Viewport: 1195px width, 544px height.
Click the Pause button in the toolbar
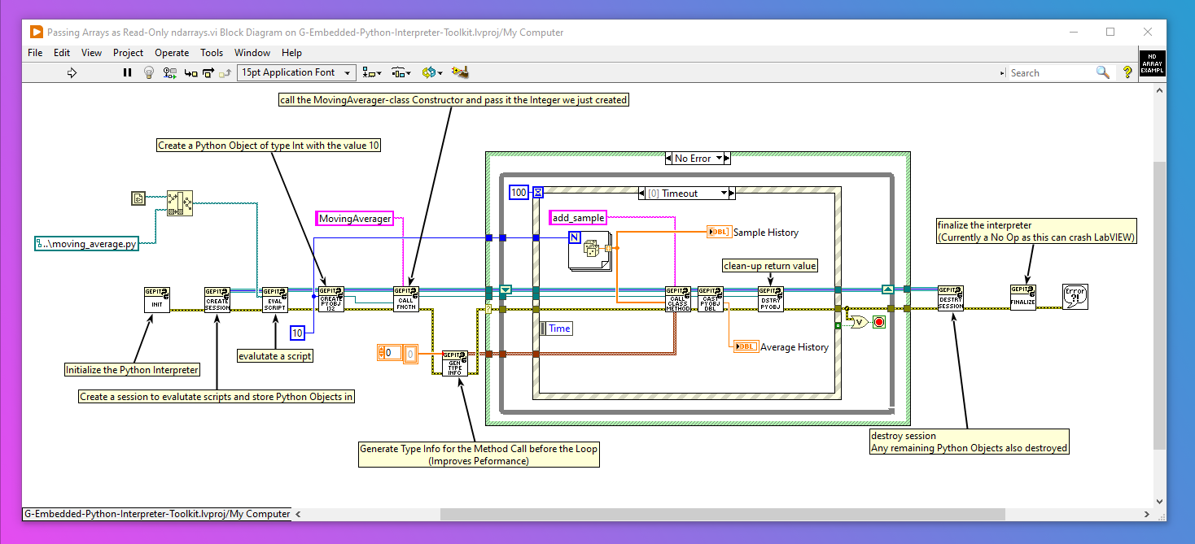127,72
